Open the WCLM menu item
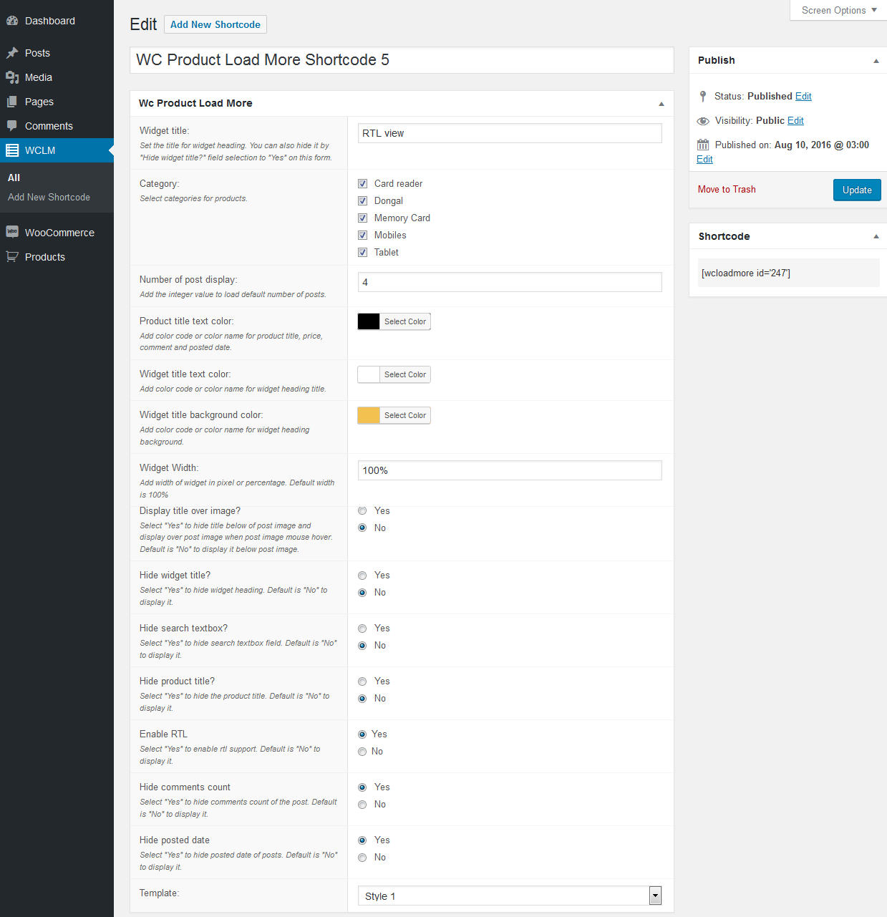 tap(57, 150)
